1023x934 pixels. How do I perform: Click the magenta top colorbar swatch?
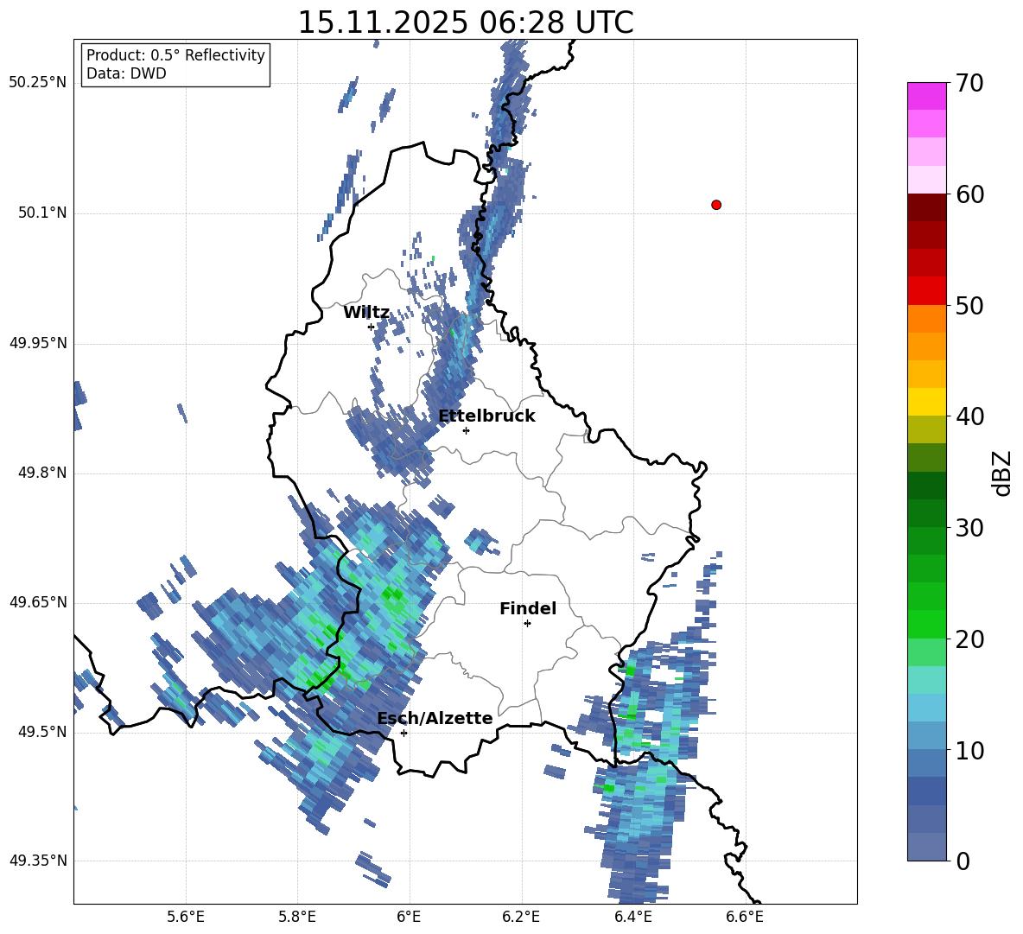927,96
